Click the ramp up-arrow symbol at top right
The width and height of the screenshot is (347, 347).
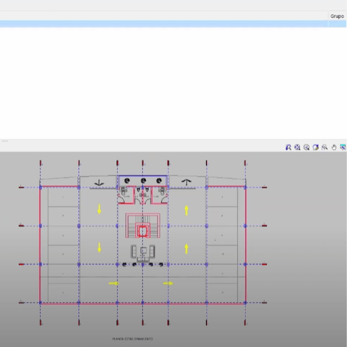(x=186, y=182)
